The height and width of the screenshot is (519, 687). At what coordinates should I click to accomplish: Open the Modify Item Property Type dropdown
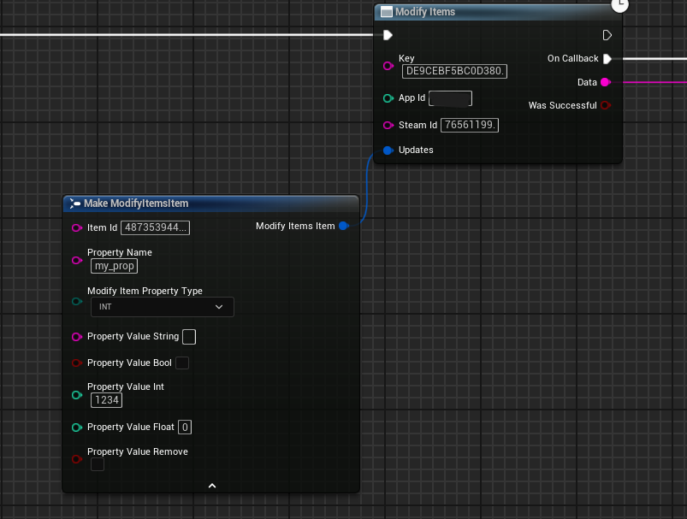click(x=161, y=306)
